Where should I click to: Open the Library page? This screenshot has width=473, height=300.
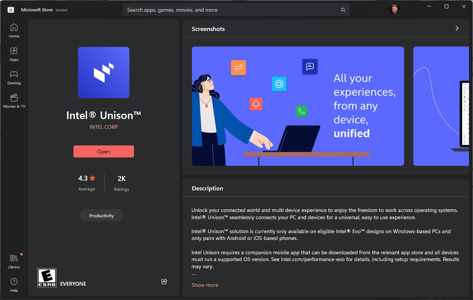click(14, 261)
